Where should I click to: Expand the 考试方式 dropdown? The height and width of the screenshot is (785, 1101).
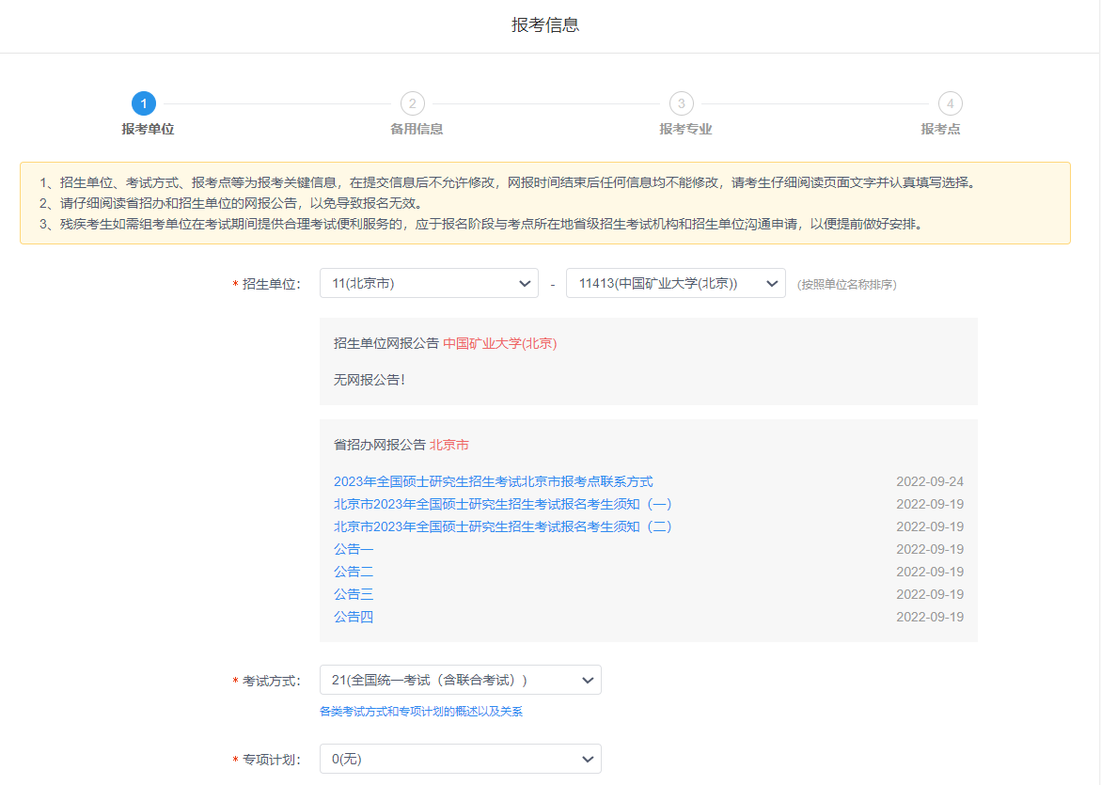(x=460, y=680)
